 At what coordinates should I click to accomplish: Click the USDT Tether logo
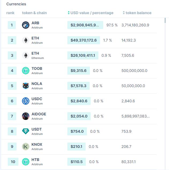click(x=26, y=131)
